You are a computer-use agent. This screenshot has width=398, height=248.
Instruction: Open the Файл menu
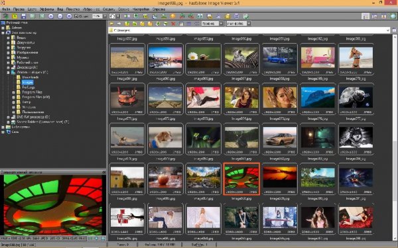(6, 9)
